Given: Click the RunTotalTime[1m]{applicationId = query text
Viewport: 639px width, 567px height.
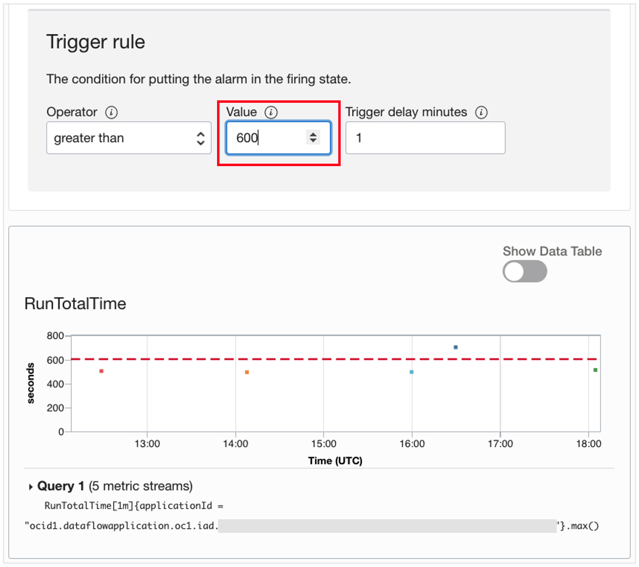Looking at the screenshot, I should (134, 506).
